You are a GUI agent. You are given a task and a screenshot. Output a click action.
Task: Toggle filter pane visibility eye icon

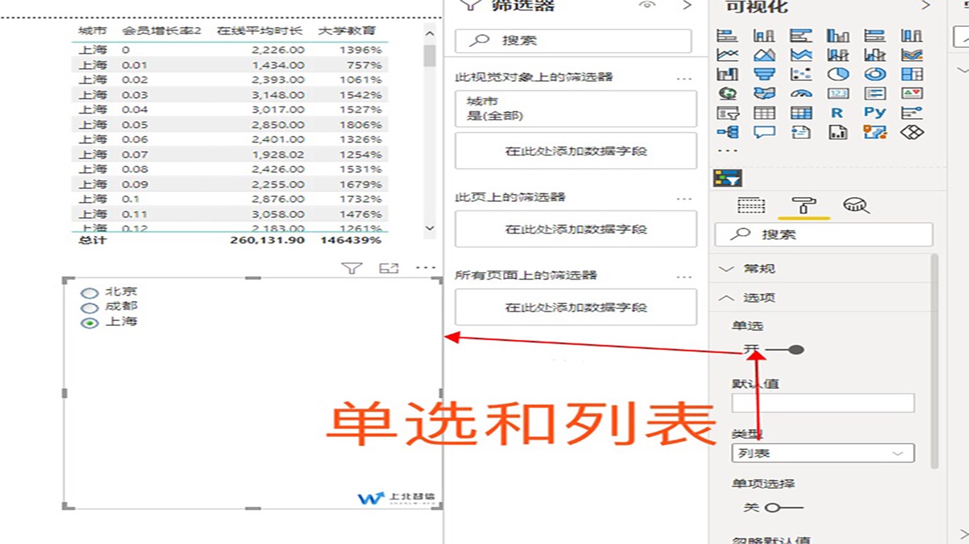647,6
